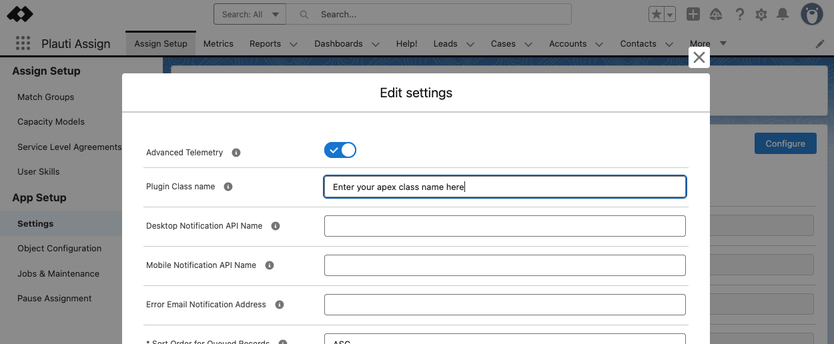Open the Trailhead guidance icon

(x=716, y=14)
